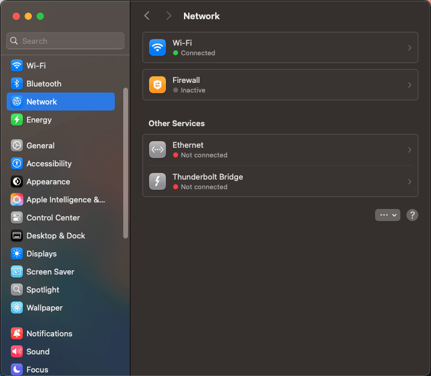Screen dimensions: 431x376
Task: Expand the Thunderbolt Bridge row chevron
Action: [x=409, y=181]
